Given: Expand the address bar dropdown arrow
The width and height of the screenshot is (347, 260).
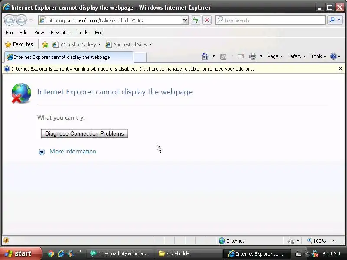Looking at the screenshot, I should pos(185,20).
